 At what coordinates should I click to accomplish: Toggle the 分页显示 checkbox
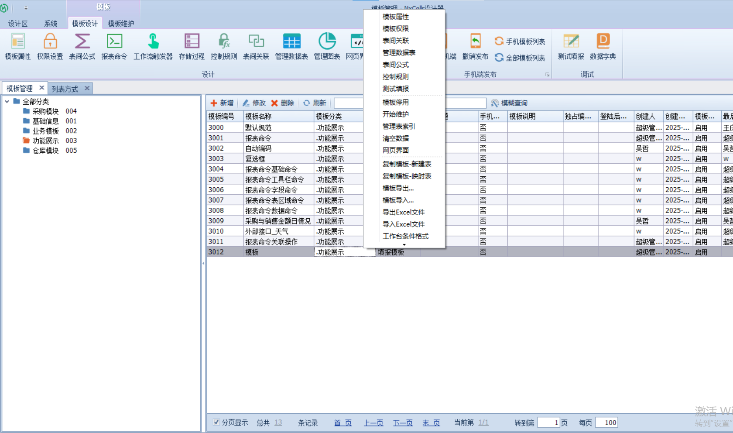tap(216, 422)
